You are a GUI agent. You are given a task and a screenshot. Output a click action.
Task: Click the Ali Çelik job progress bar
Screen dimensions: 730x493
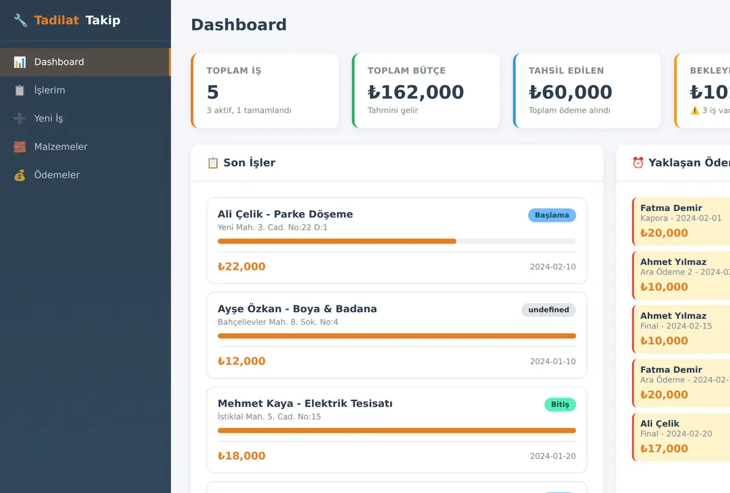[397, 241]
